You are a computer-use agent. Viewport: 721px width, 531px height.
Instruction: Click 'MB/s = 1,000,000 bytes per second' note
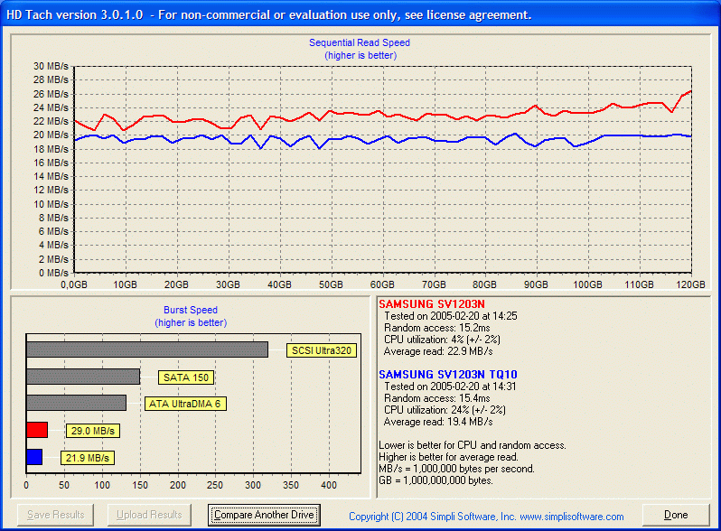pyautogui.click(x=456, y=469)
